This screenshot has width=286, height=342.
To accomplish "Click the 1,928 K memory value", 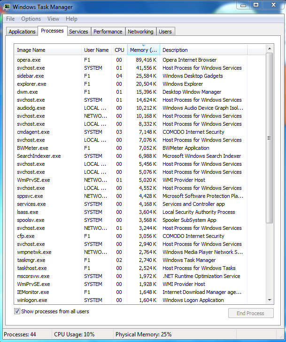I will (x=147, y=284).
